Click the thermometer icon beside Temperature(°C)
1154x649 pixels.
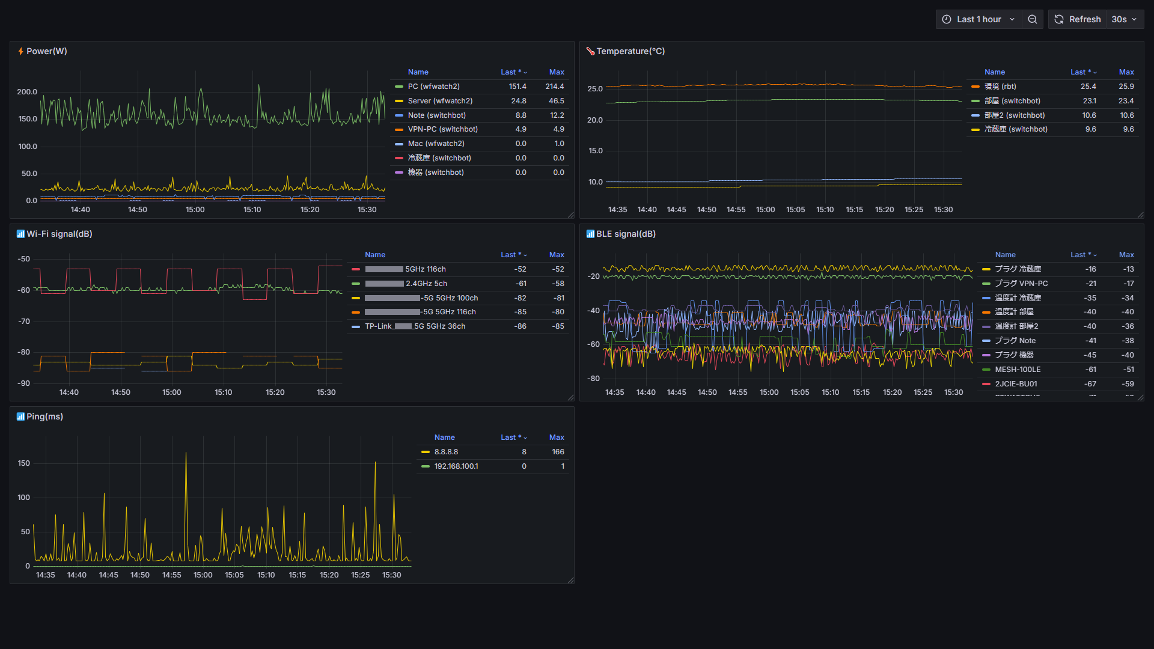[x=590, y=52]
